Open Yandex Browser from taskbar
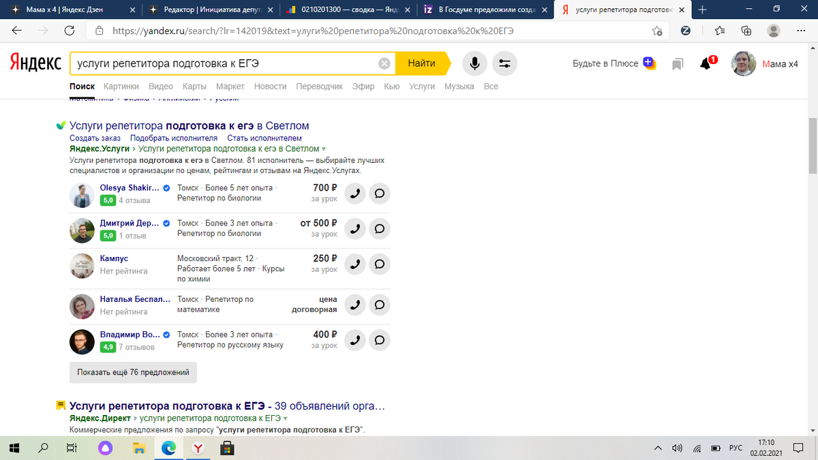The height and width of the screenshot is (460, 818). (197, 448)
